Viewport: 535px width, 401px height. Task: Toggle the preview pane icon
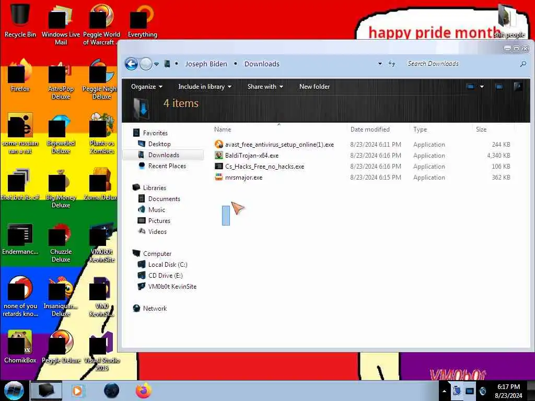pyautogui.click(x=499, y=87)
